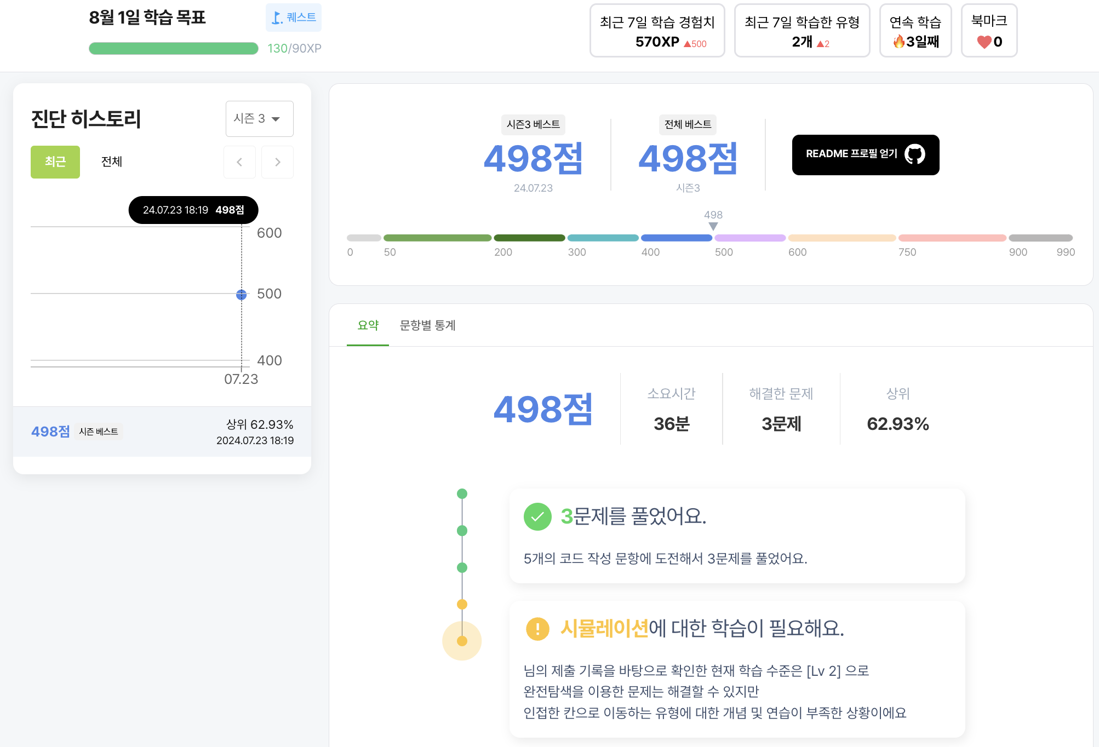Screen dimensions: 1099x747
Task: Click the green XP progress bar
Action: click(173, 49)
